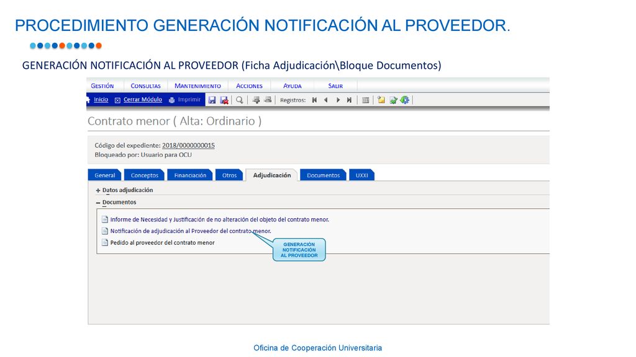This screenshot has height=357, width=636.
Task: Click document icon beside Informe de Necesidad
Action: point(104,219)
